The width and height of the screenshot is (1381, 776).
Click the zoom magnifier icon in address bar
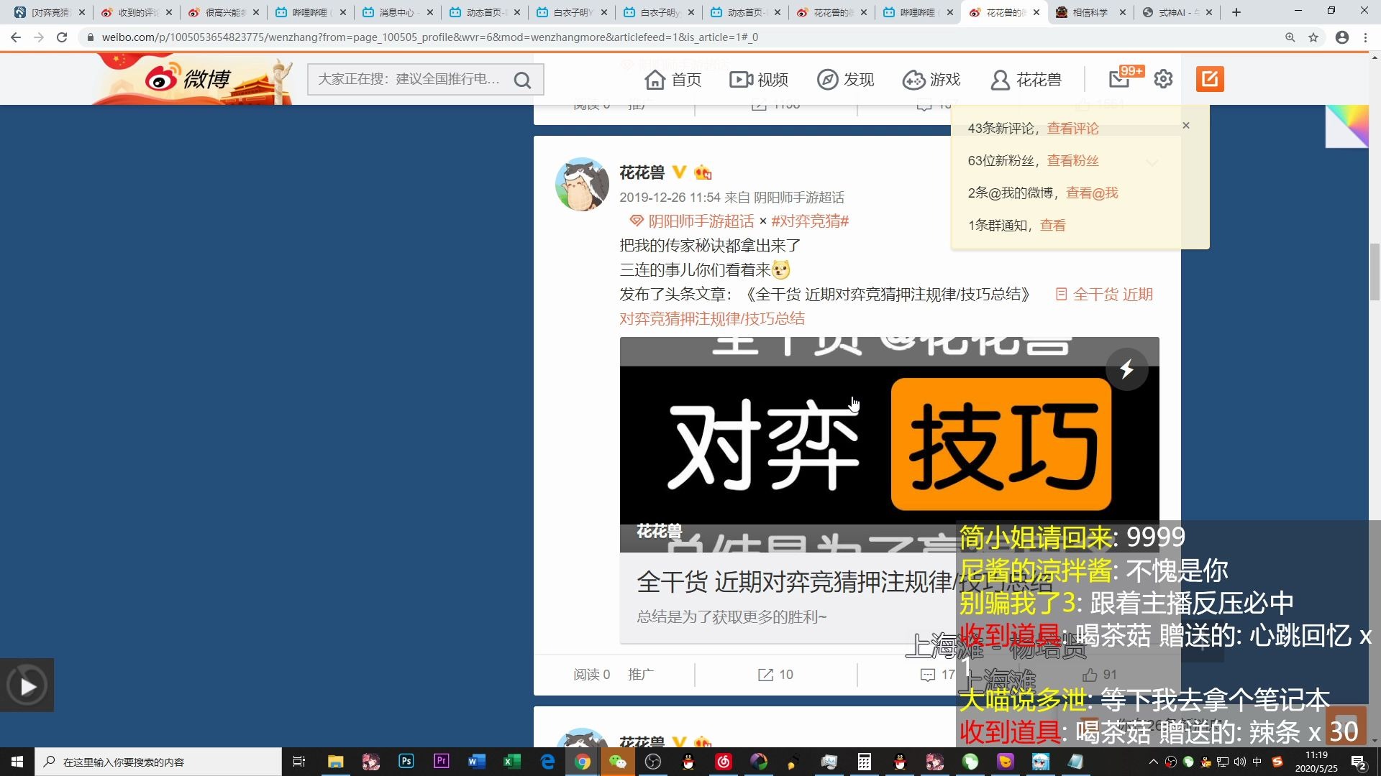pyautogui.click(x=1290, y=37)
